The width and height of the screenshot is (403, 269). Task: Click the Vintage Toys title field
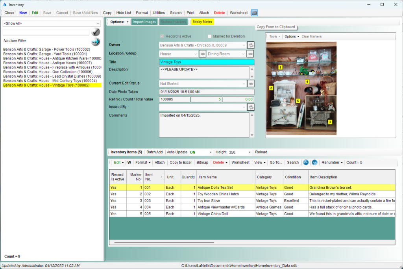pos(207,62)
